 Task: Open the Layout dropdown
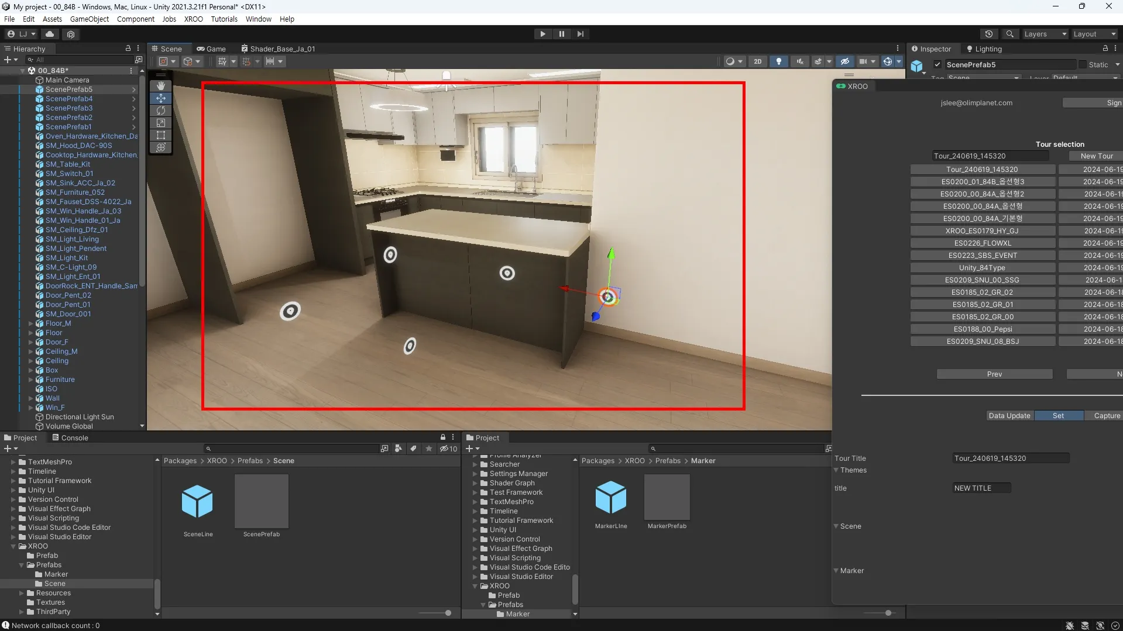click(1094, 34)
